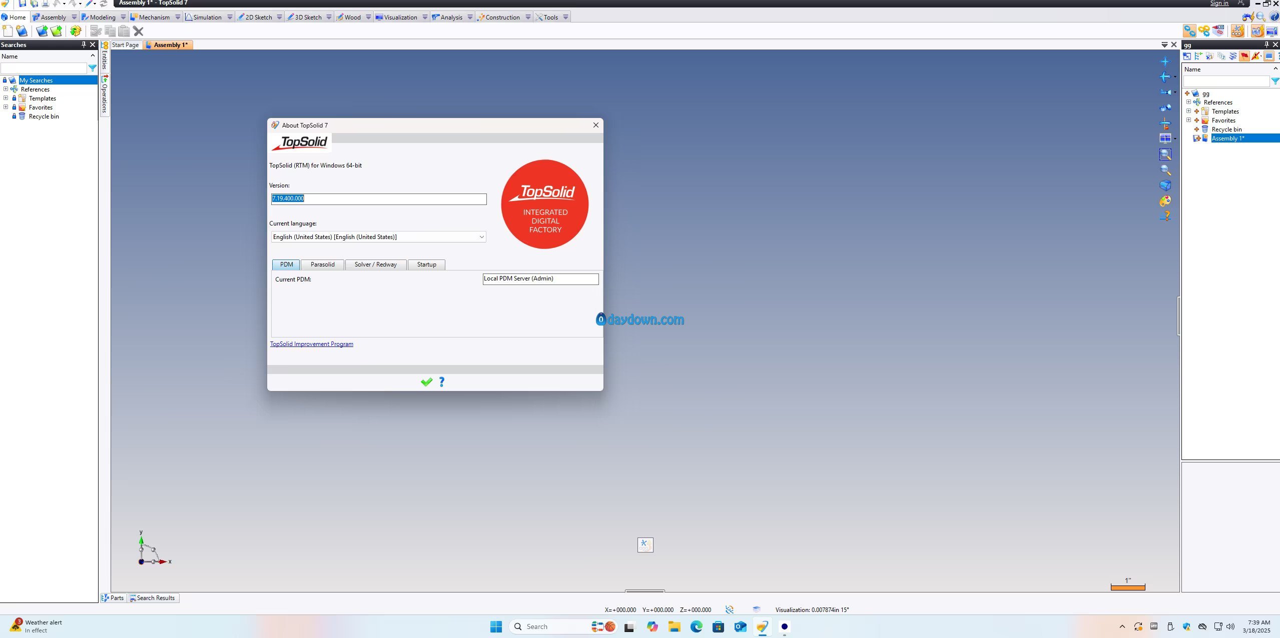Toggle the highlighted monitor button in gg panel toolbar
This screenshot has height=638, width=1280.
pos(1269,56)
